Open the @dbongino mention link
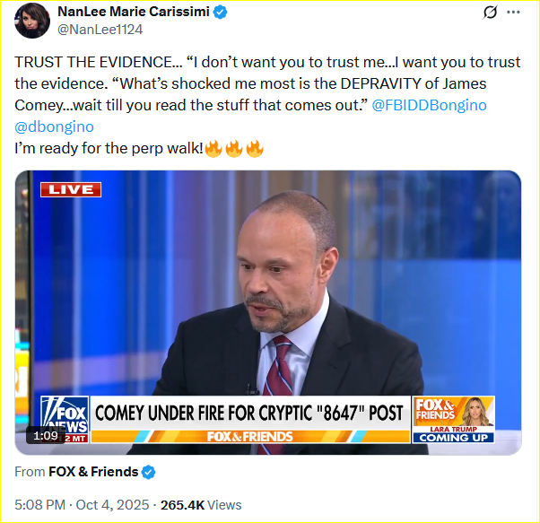 54,127
